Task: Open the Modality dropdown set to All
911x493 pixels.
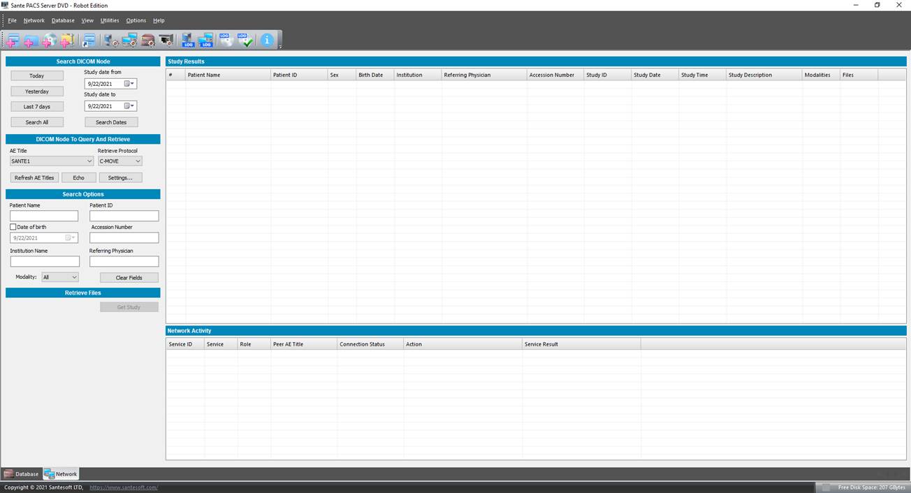Action: coord(60,277)
